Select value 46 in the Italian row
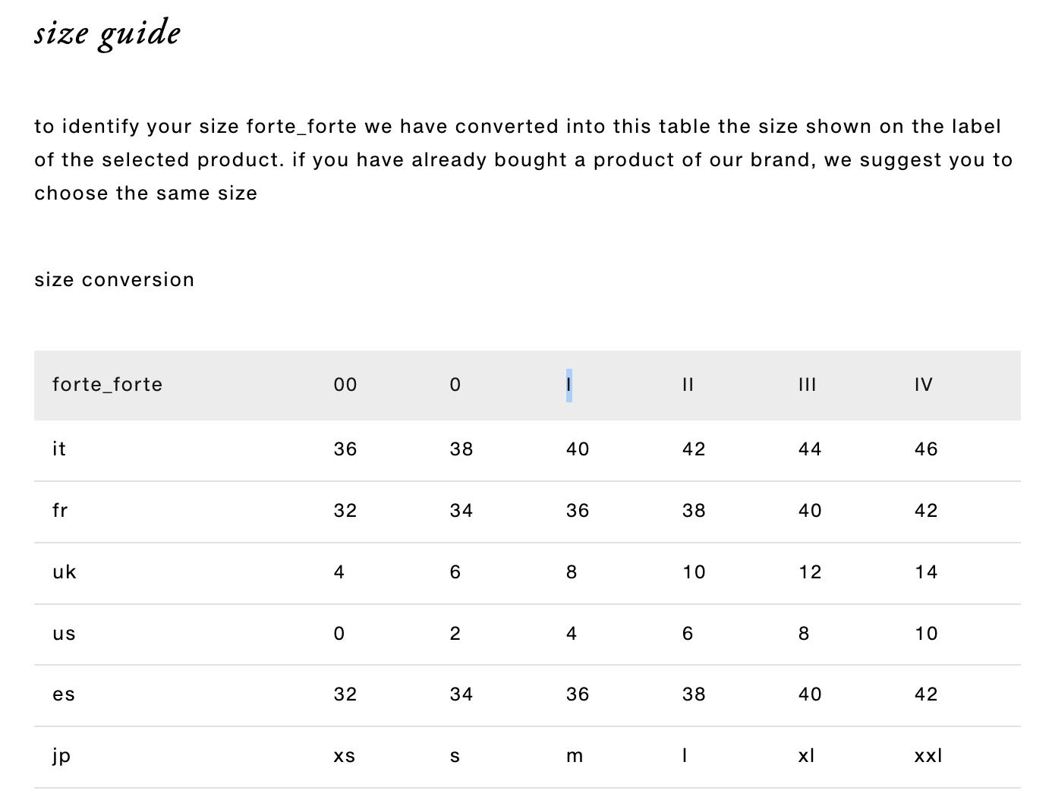This screenshot has width=1052, height=803. (x=927, y=449)
